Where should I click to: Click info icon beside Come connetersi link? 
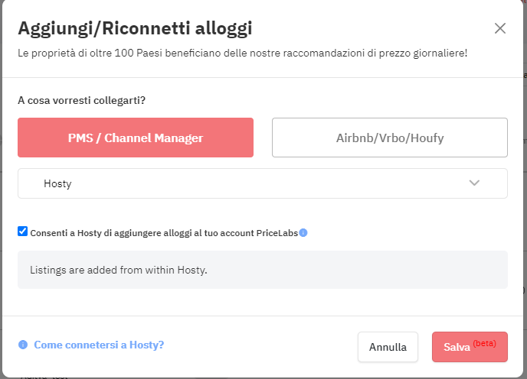(x=23, y=345)
